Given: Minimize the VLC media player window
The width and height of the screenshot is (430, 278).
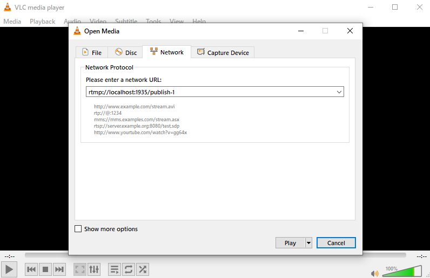Looking at the screenshot, I should 371,7.
